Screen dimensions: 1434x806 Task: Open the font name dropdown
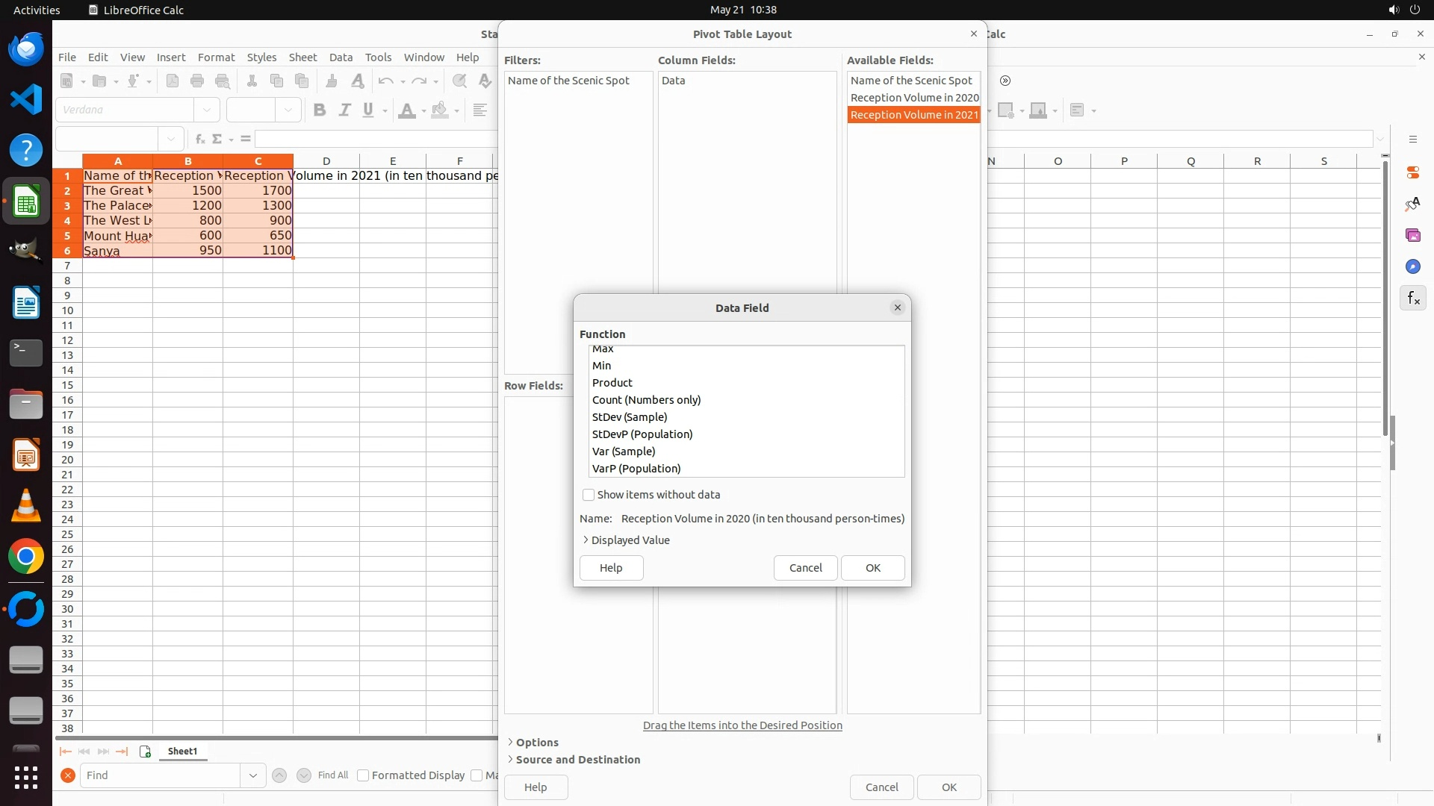[x=207, y=110]
